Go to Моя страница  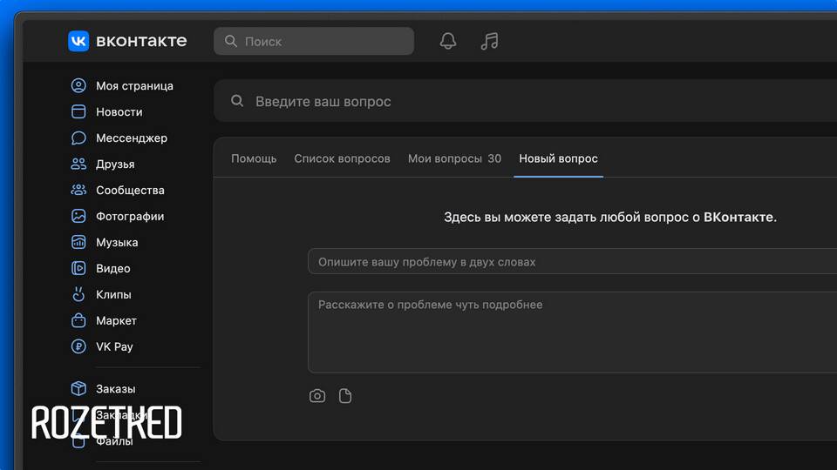pos(134,86)
